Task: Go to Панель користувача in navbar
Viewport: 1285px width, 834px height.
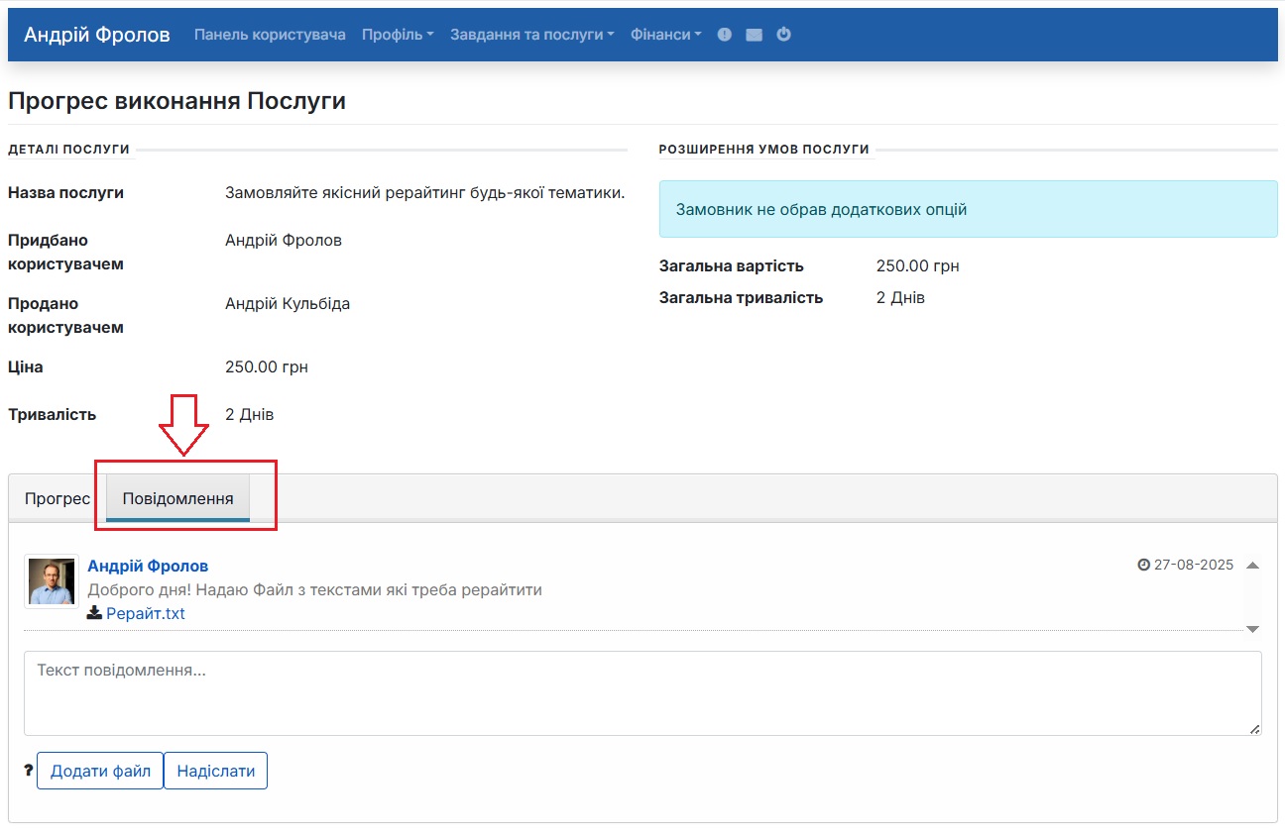Action: (x=270, y=35)
